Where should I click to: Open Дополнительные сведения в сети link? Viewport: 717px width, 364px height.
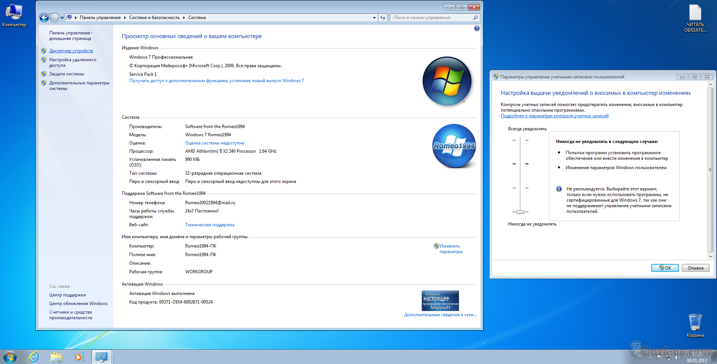click(x=440, y=315)
